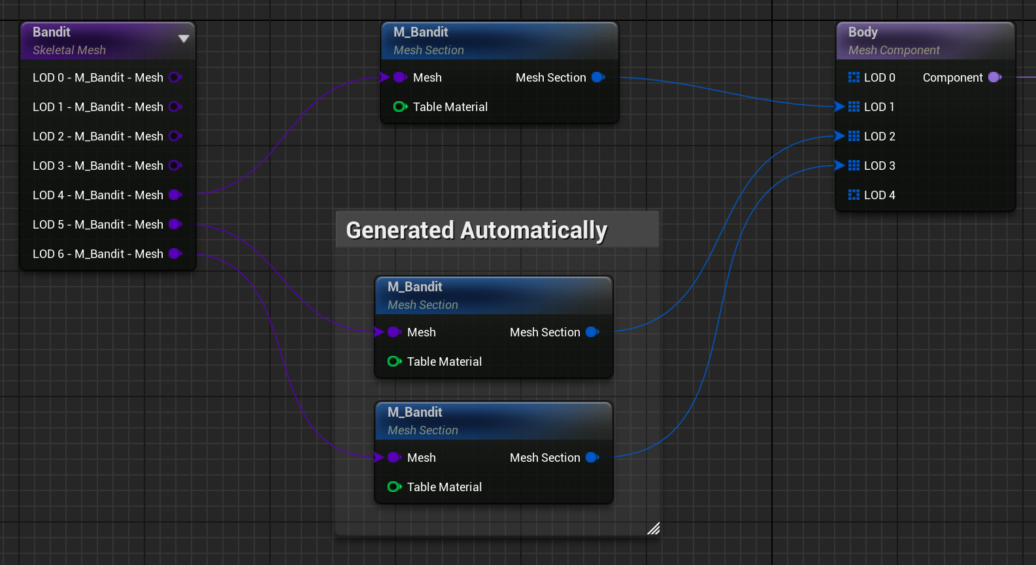Click 'Table Material' label on top M_Bandit node
Screen dimensions: 1036x565
point(450,106)
